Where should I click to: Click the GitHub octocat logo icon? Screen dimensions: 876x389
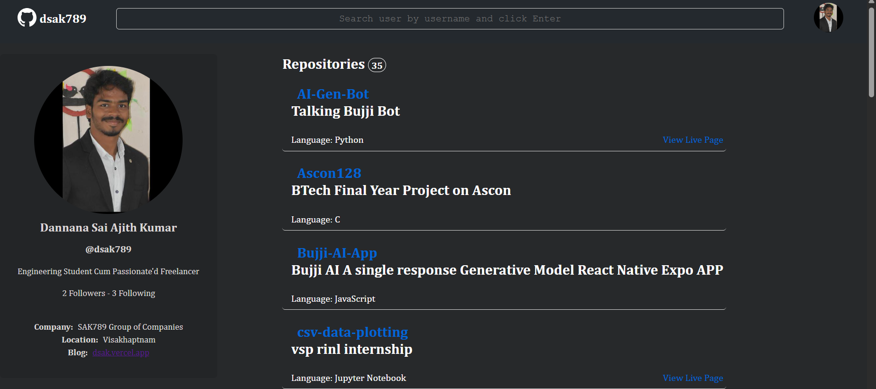point(27,18)
